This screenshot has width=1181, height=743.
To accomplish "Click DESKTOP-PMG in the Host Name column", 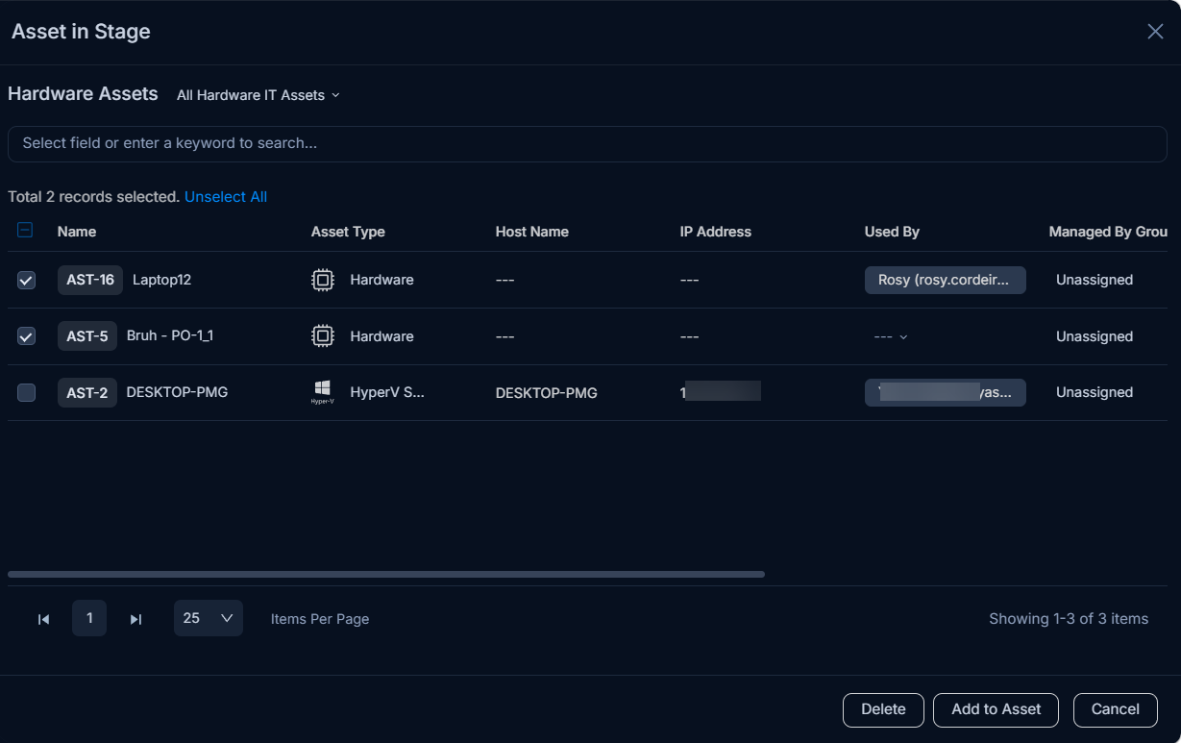I will 547,393.
